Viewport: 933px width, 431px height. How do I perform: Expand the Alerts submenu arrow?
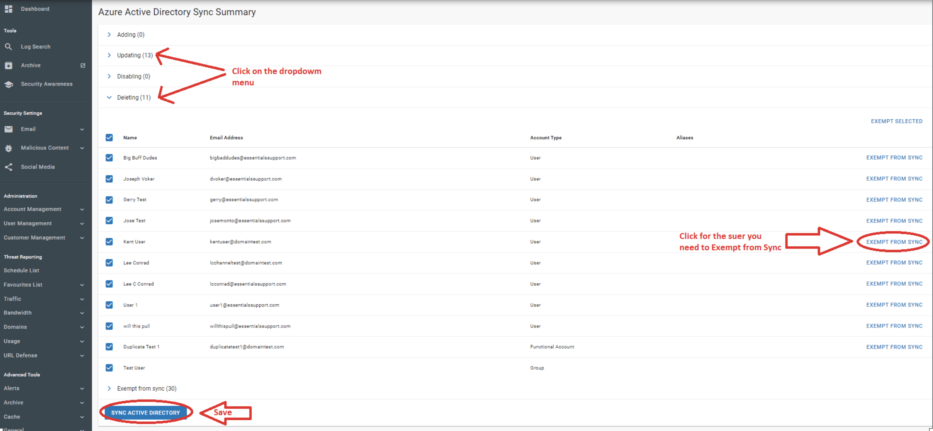[82, 389]
